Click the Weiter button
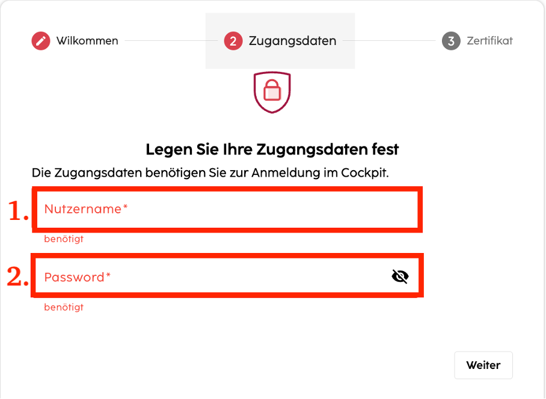 [483, 365]
